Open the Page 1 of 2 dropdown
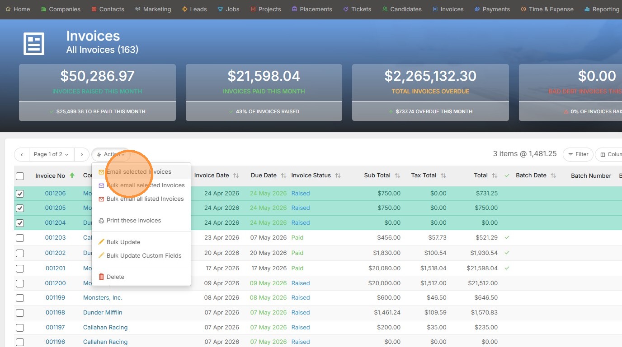 52,154
